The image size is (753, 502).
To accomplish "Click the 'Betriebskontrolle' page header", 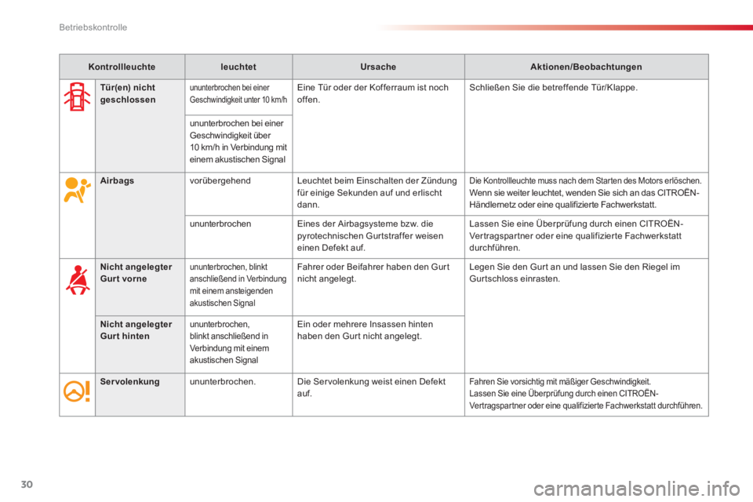I will [x=93, y=27].
